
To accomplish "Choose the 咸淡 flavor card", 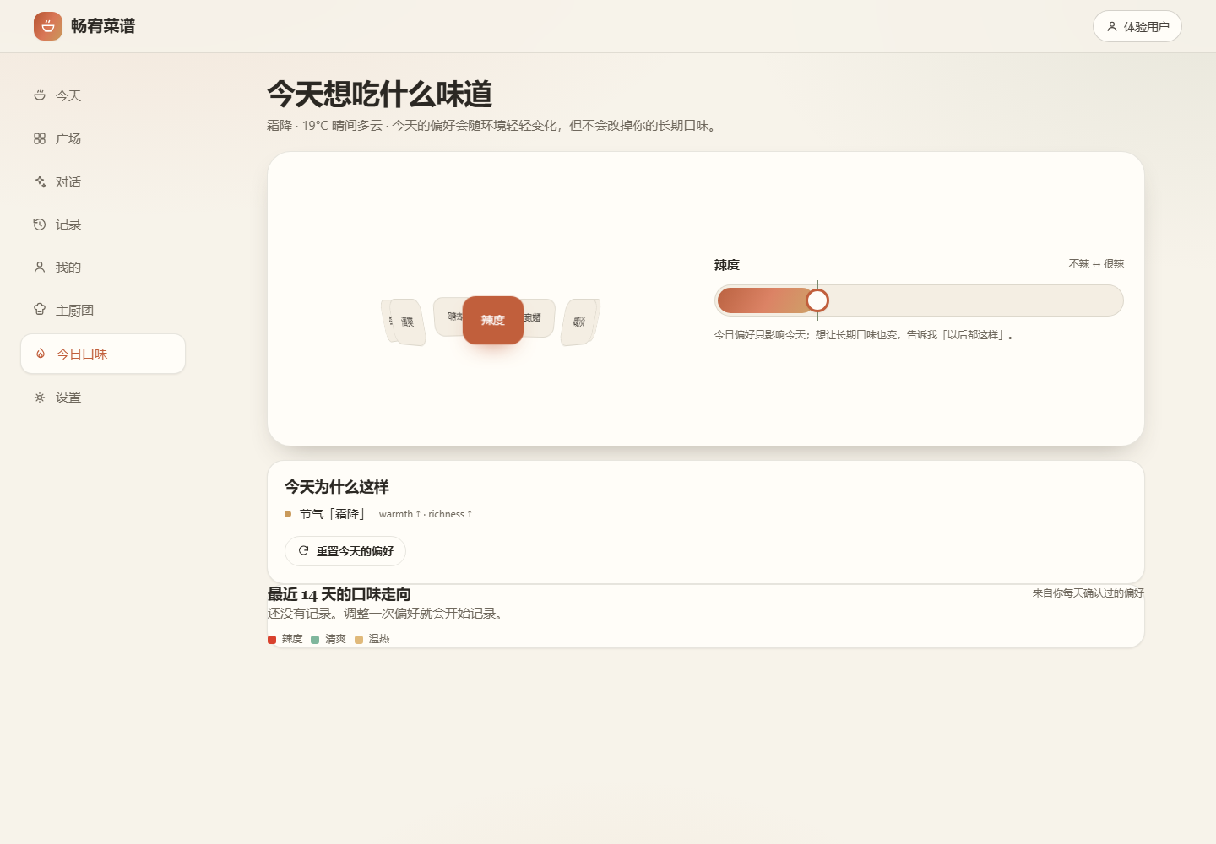I will point(580,322).
